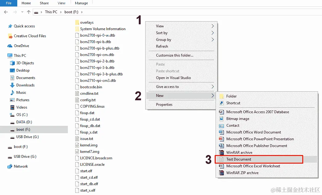322x195 pixels.
Task: Click the Music note icon
Action: point(12,93)
